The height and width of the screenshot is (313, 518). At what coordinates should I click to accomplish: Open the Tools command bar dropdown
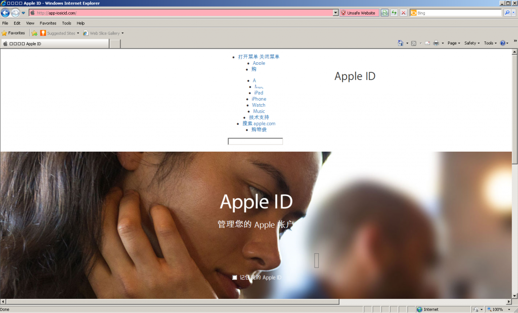click(490, 43)
